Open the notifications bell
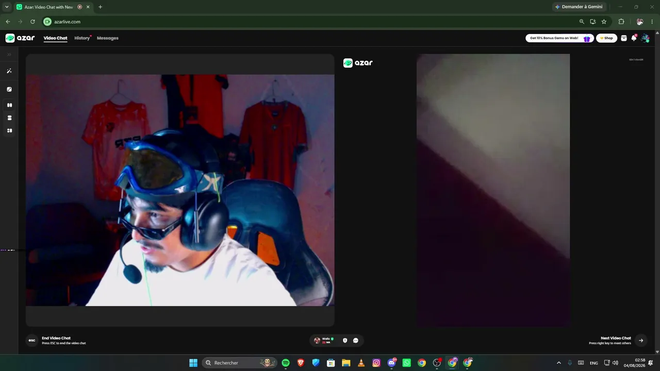Image resolution: width=660 pixels, height=371 pixels. [634, 38]
